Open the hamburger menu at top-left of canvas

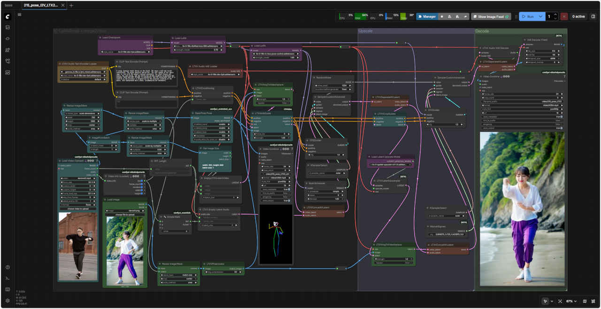(19, 15)
